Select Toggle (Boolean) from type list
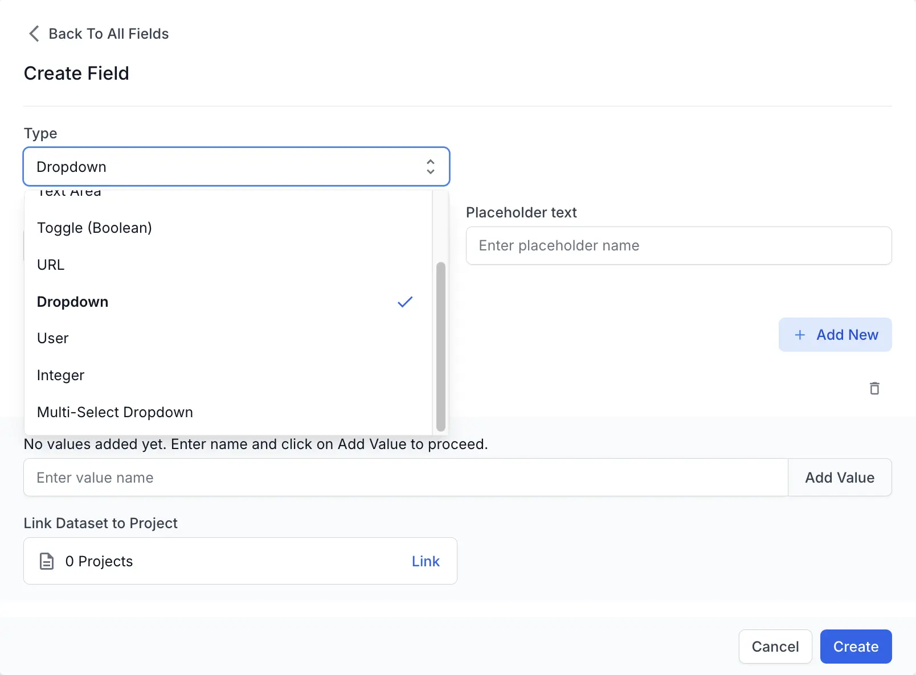 (x=95, y=228)
